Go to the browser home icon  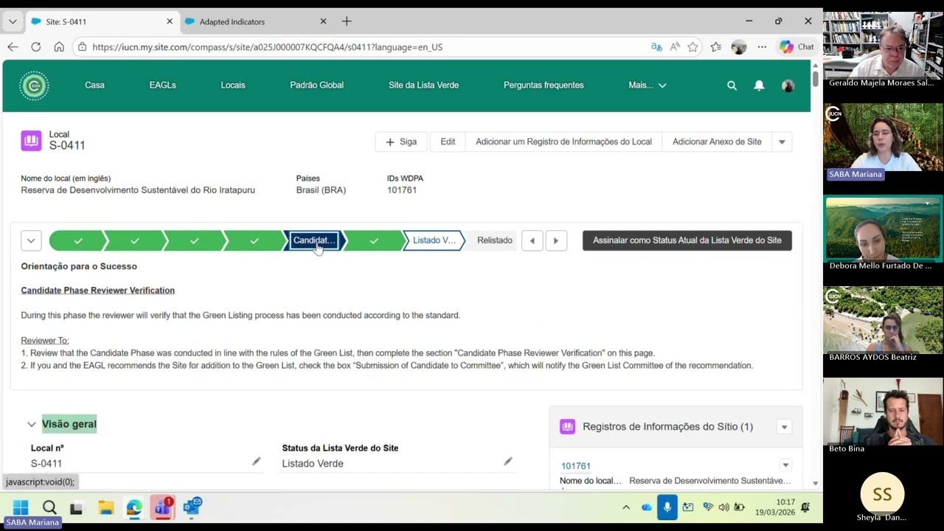point(59,46)
